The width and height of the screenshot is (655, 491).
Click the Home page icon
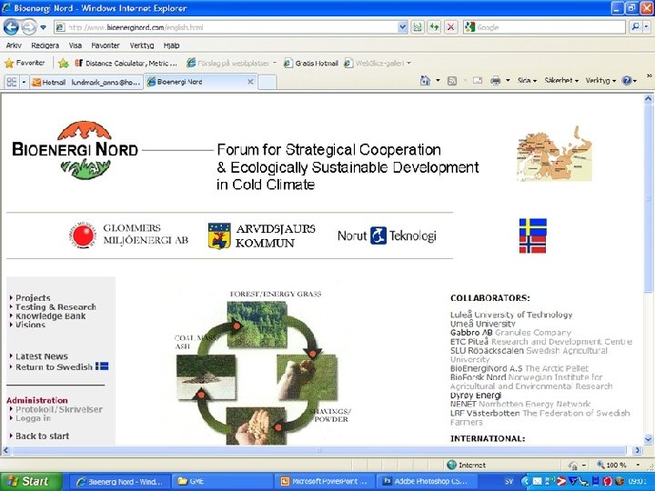(425, 80)
